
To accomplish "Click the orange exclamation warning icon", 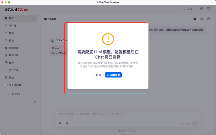I will pyautogui.click(x=108, y=39).
